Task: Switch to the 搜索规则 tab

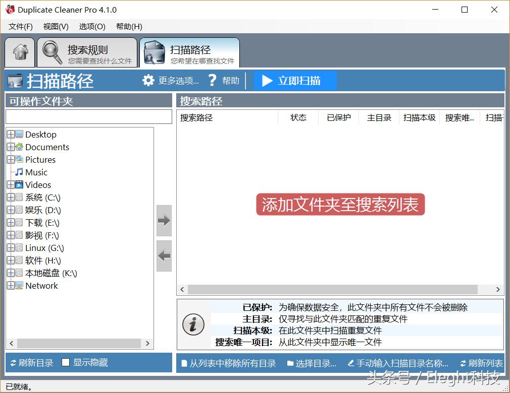Action: 87,52
